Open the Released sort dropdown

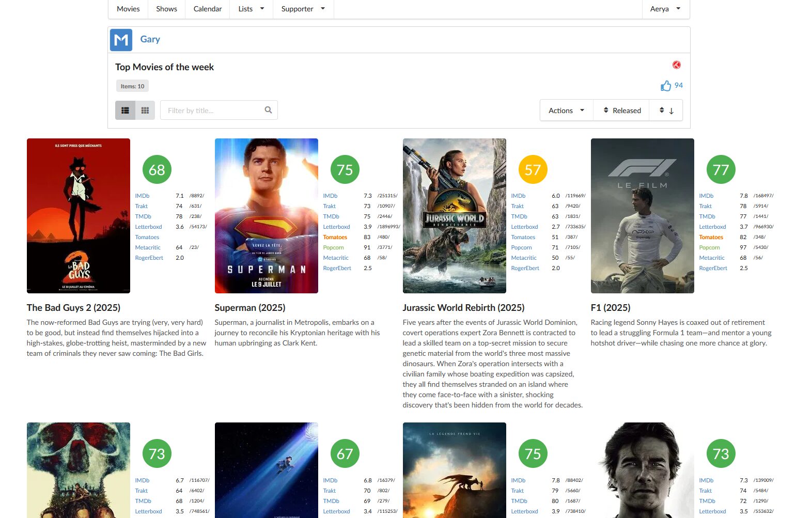(621, 111)
